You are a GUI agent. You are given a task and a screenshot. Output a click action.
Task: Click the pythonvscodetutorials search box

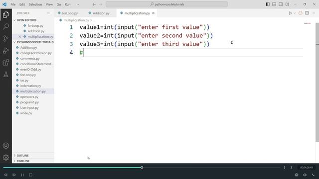(x=167, y=4)
